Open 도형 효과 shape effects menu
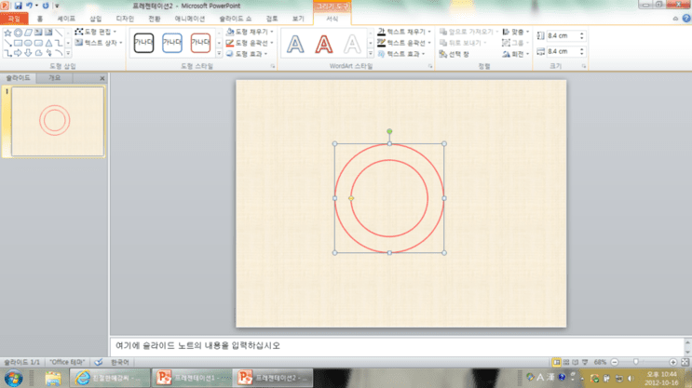This screenshot has width=692, height=388. (247, 54)
